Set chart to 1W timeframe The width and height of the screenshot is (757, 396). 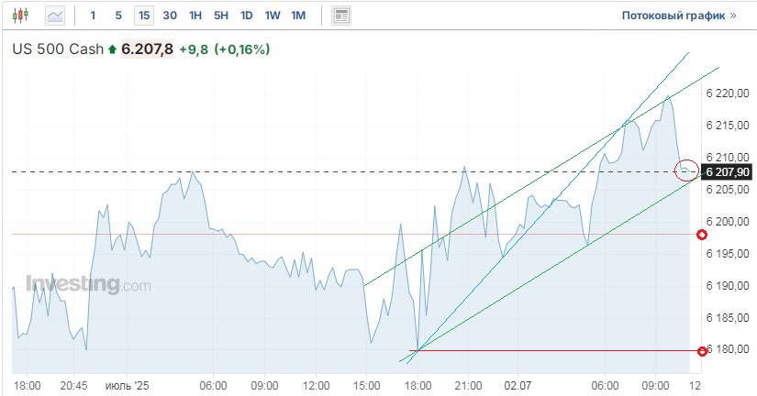[273, 16]
